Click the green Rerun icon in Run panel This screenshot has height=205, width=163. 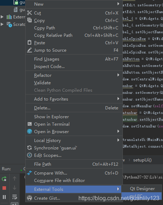[x=4, y=178]
